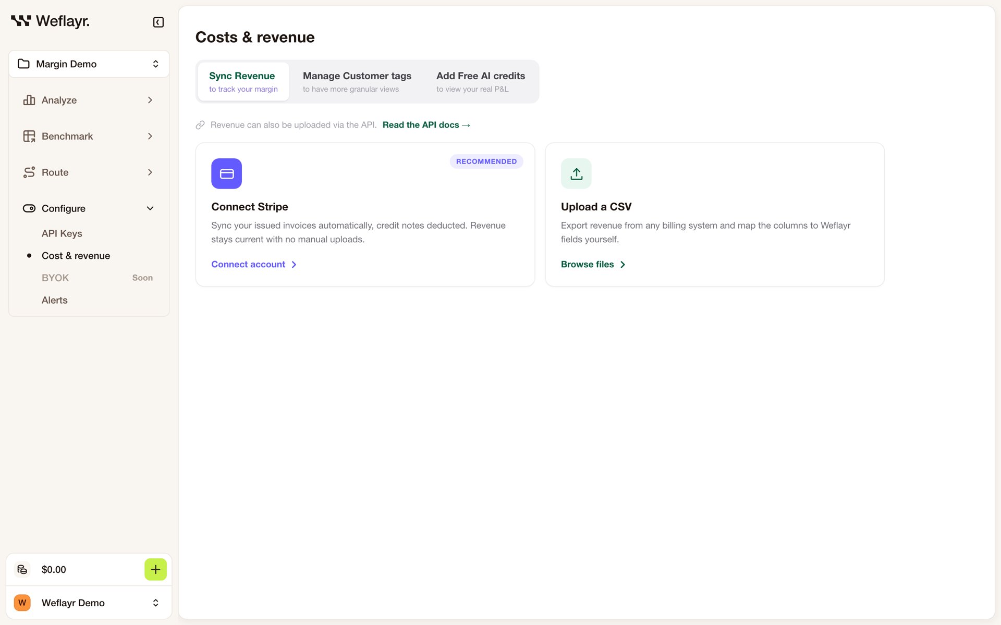Image resolution: width=1001 pixels, height=625 pixels.
Task: Expand the Analyze section chevron
Action: click(x=150, y=100)
